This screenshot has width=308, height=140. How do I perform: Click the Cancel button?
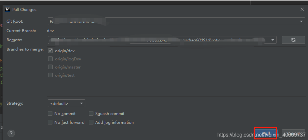coord(293,133)
